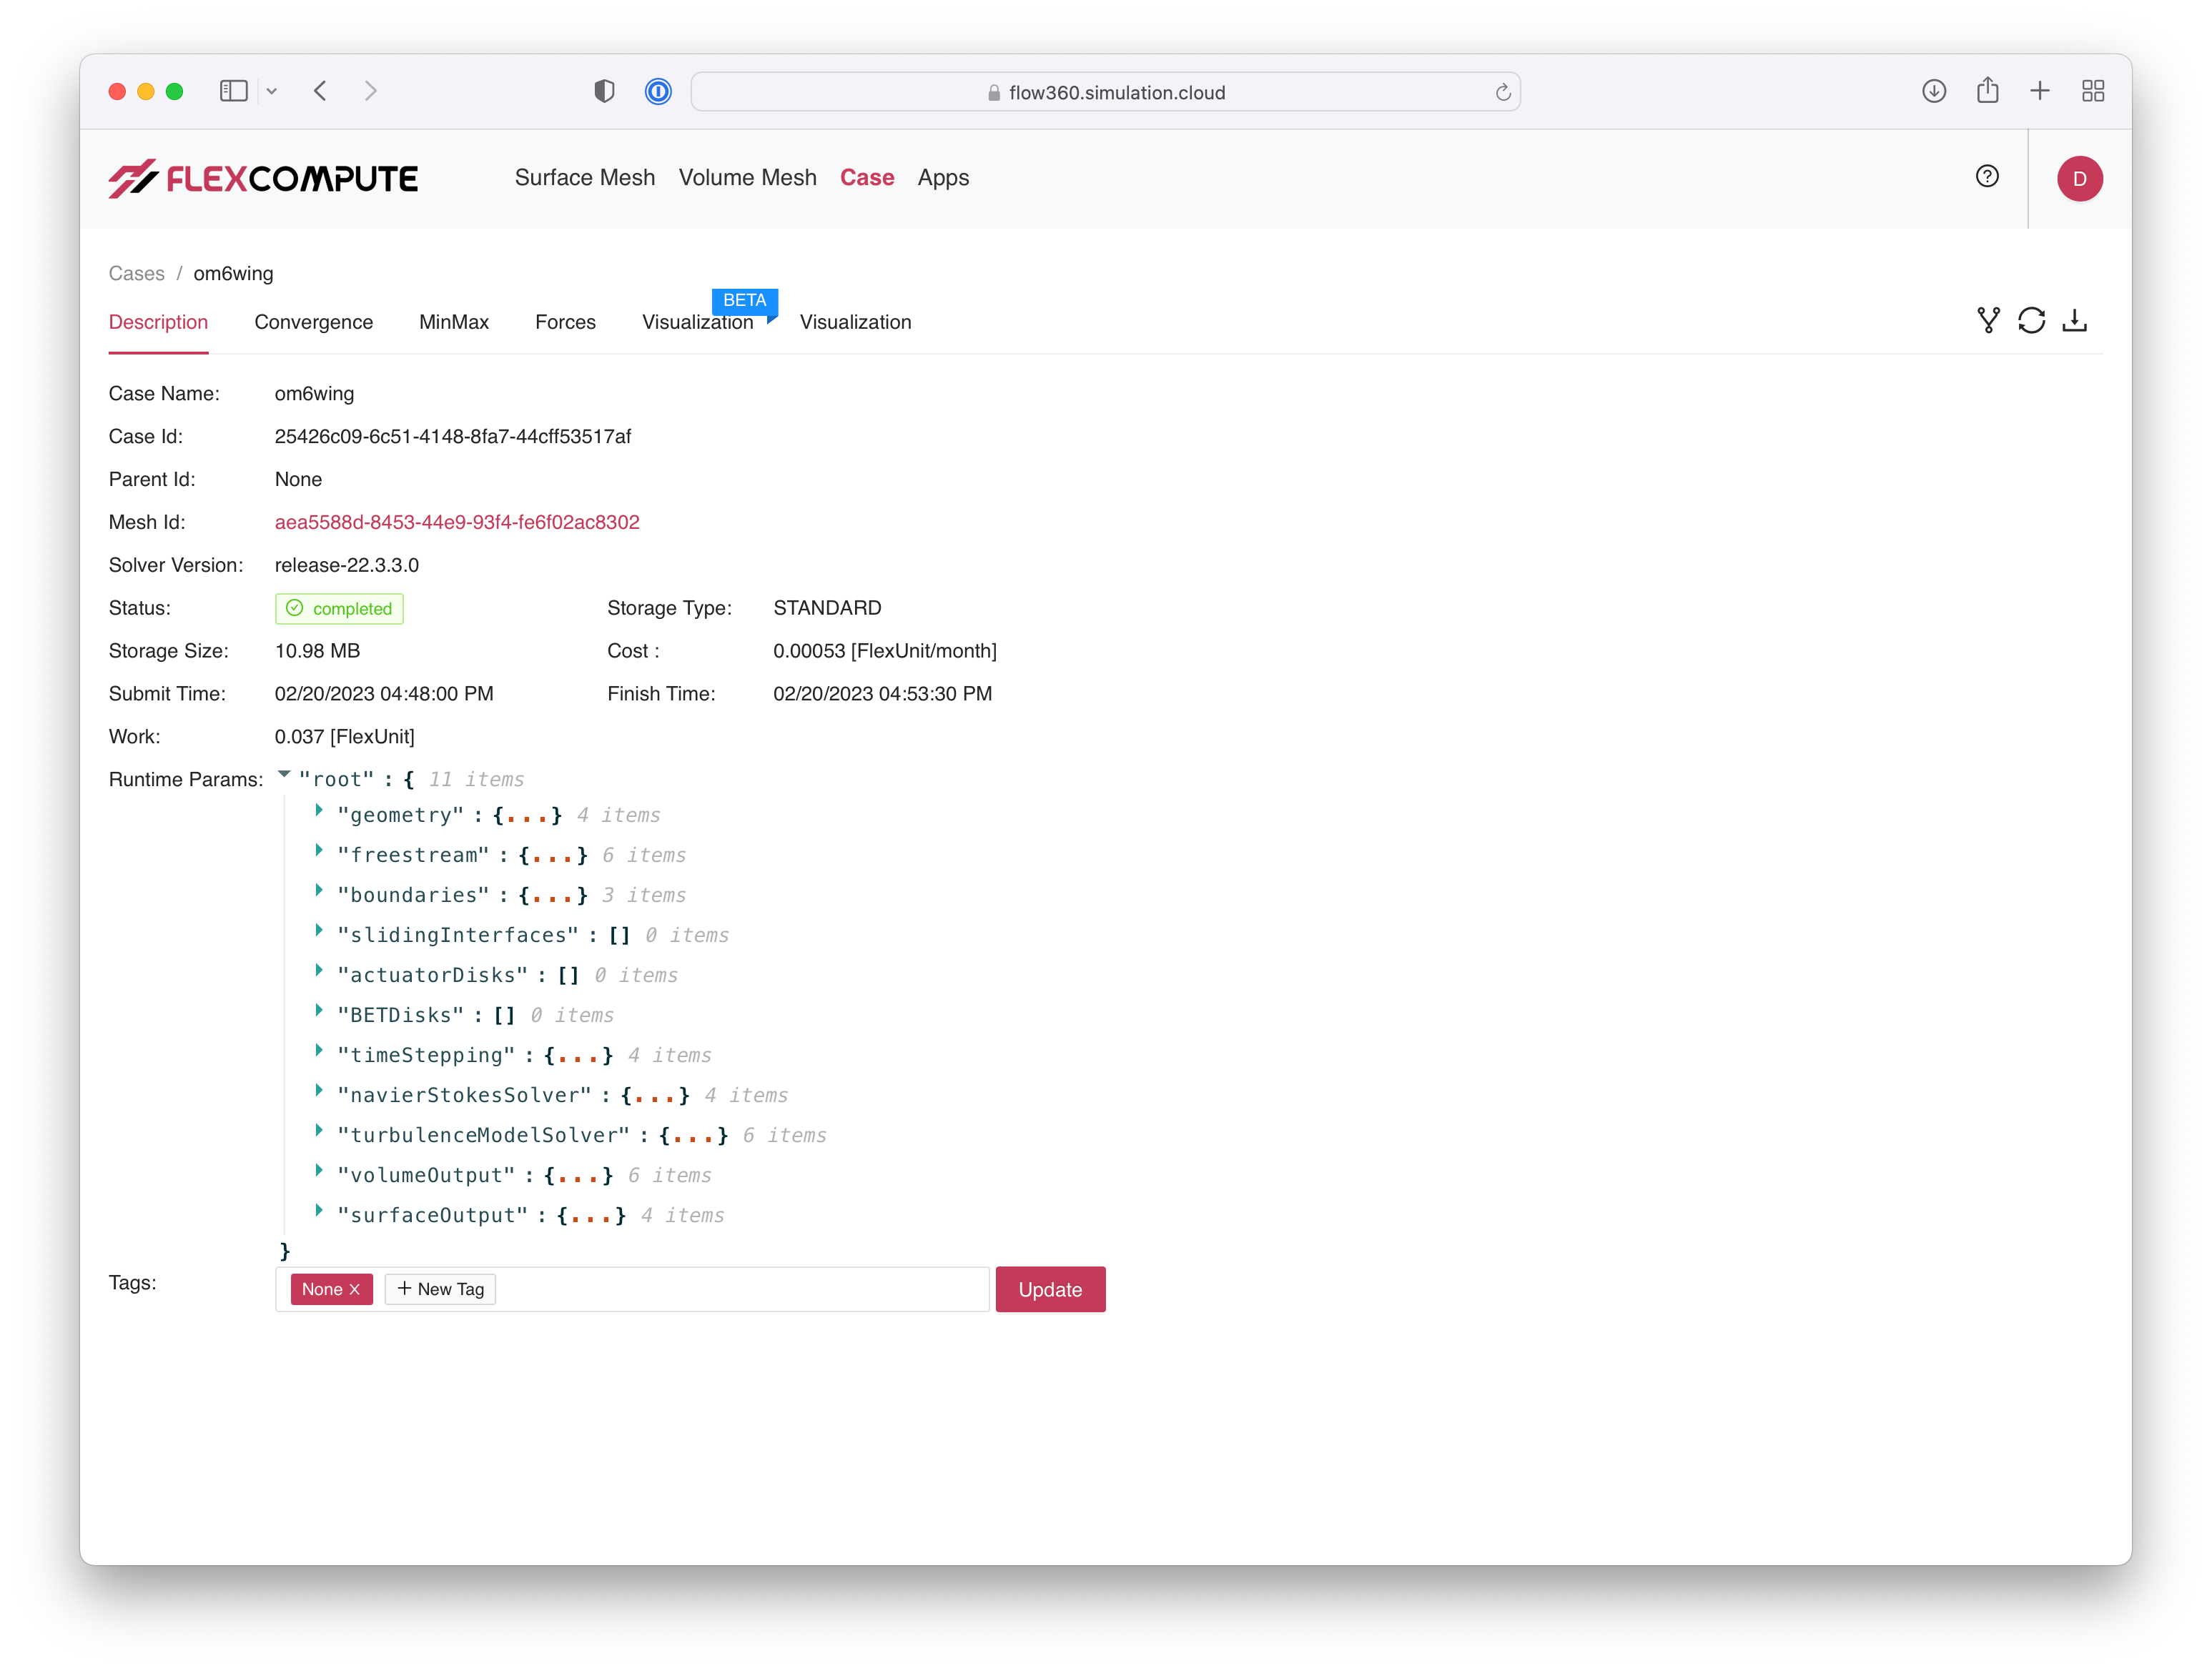Open the Mesh Id link
Screen dimensions: 2212x1671
(x=457, y=522)
